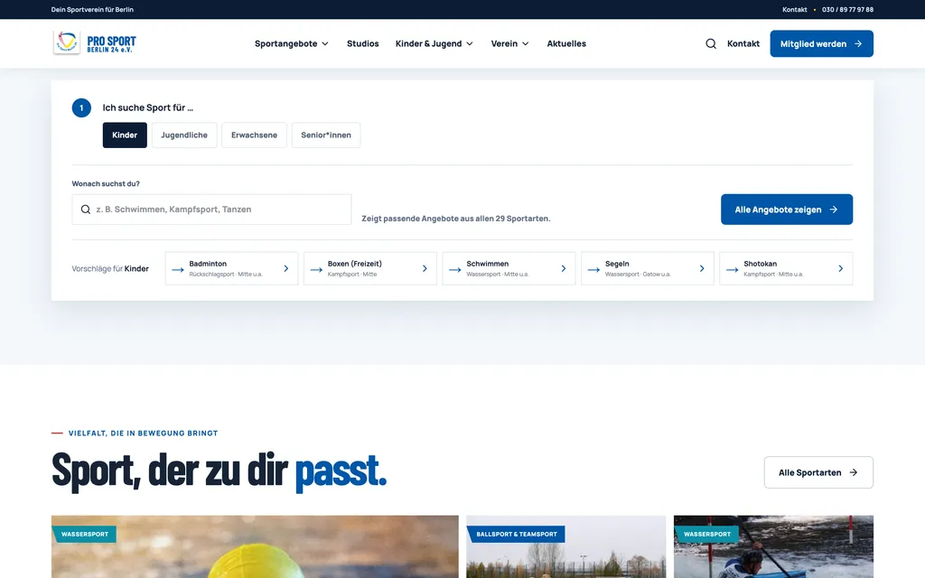925x578 pixels.
Task: Click the Alle Angebote zeigen button
Action: 787,210
